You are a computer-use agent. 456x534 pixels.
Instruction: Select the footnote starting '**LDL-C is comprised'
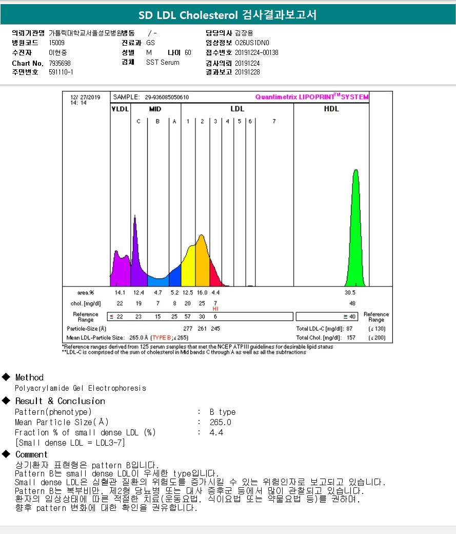184,352
